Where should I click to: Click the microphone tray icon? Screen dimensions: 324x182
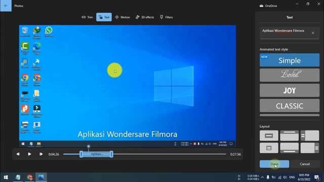[x=268, y=177]
